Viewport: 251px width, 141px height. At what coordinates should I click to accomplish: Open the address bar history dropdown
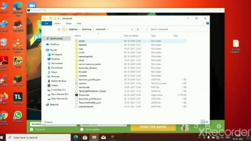(x=132, y=29)
